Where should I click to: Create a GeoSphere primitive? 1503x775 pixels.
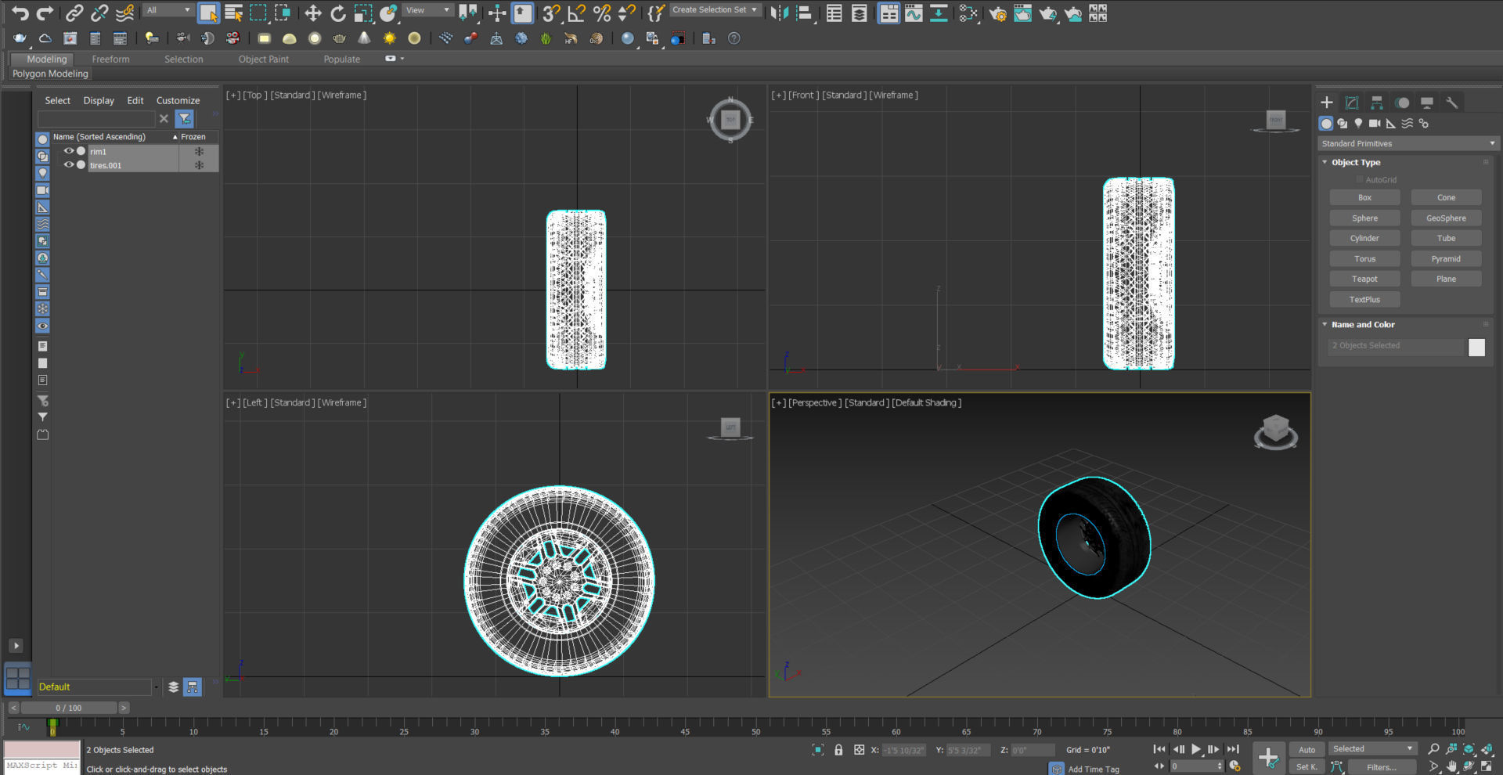pos(1446,218)
